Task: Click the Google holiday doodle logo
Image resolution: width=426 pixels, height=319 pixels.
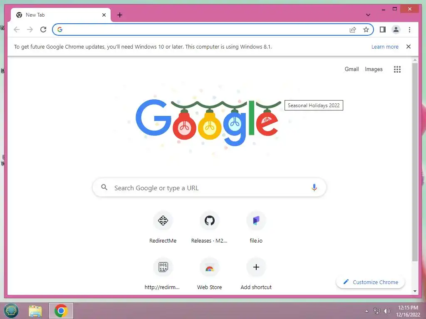Action: (x=208, y=122)
